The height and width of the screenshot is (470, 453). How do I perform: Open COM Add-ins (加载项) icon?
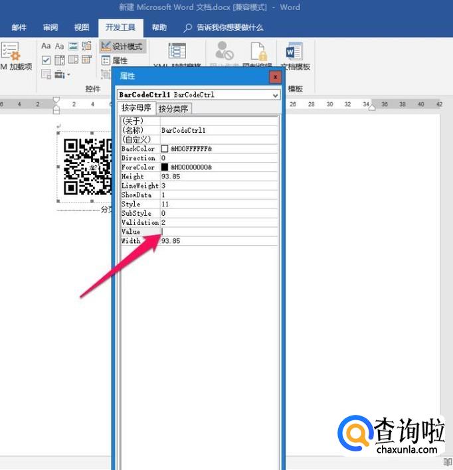coord(11,51)
